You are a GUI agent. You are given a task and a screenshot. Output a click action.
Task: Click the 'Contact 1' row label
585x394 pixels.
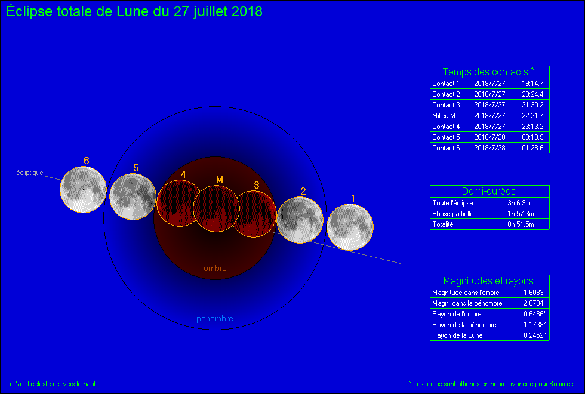[x=445, y=84]
